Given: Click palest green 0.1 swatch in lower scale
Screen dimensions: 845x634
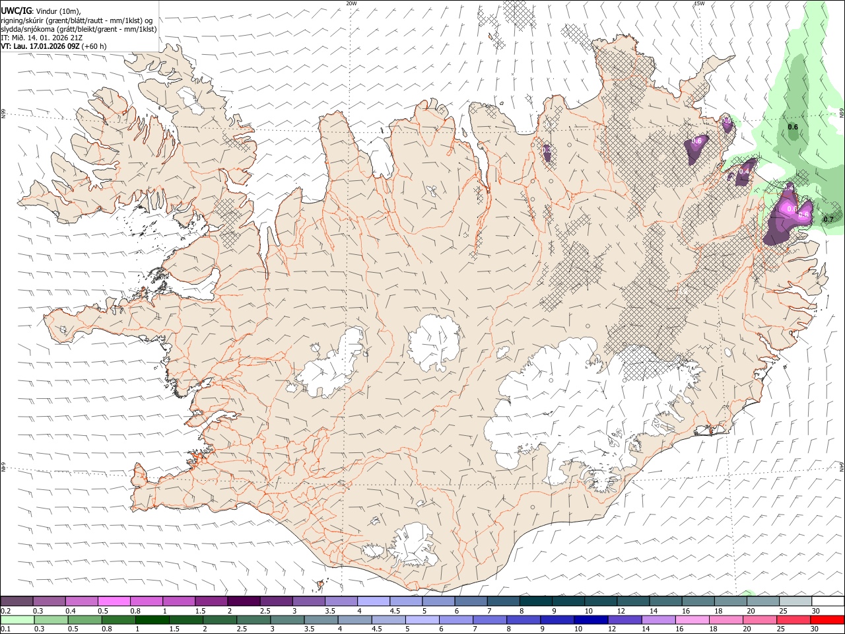Looking at the screenshot, I should click(17, 620).
